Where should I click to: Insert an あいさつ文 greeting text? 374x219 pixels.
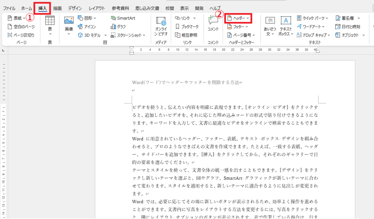point(270,26)
